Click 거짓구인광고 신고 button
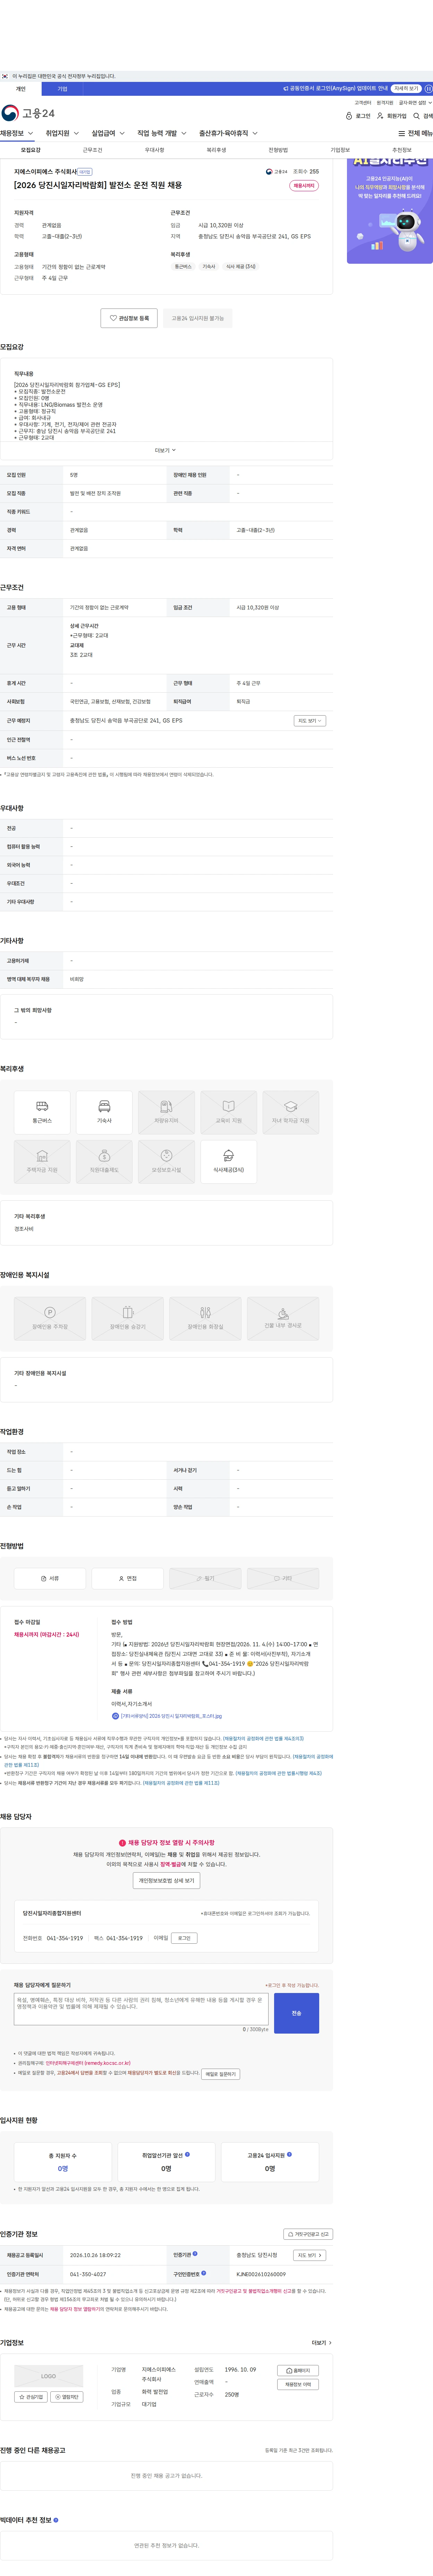 pos(308,2234)
